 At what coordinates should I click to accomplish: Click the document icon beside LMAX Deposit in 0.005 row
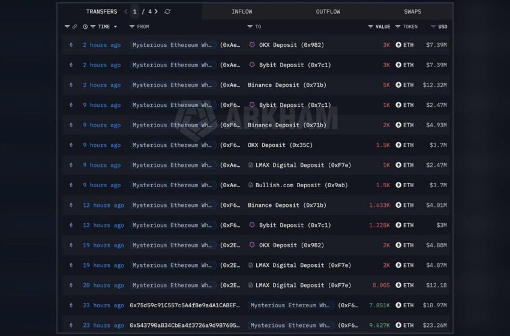(x=250, y=285)
